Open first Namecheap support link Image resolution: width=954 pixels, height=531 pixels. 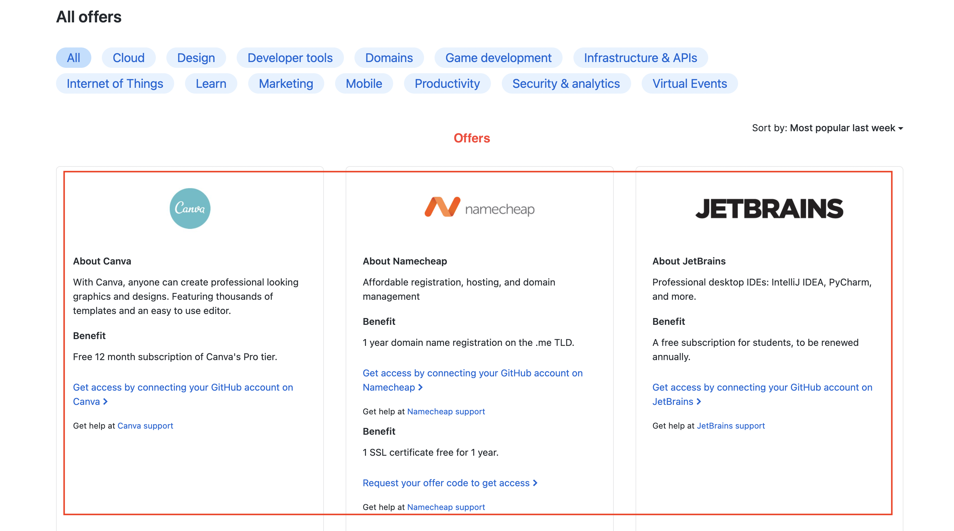446,412
